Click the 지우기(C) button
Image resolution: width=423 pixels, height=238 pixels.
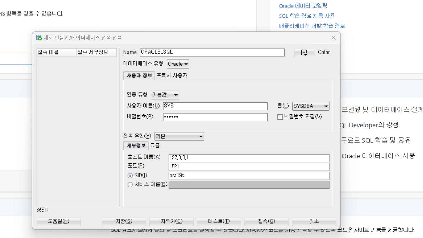pos(171,221)
